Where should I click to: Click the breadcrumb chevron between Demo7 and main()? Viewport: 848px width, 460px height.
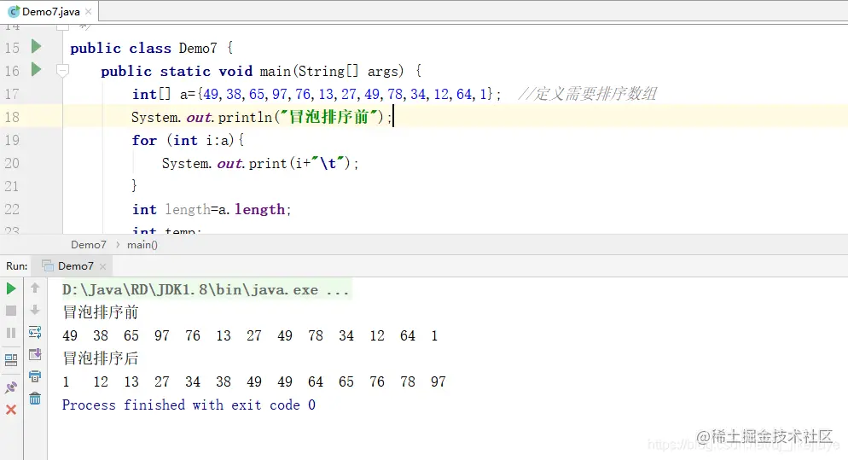coord(118,245)
